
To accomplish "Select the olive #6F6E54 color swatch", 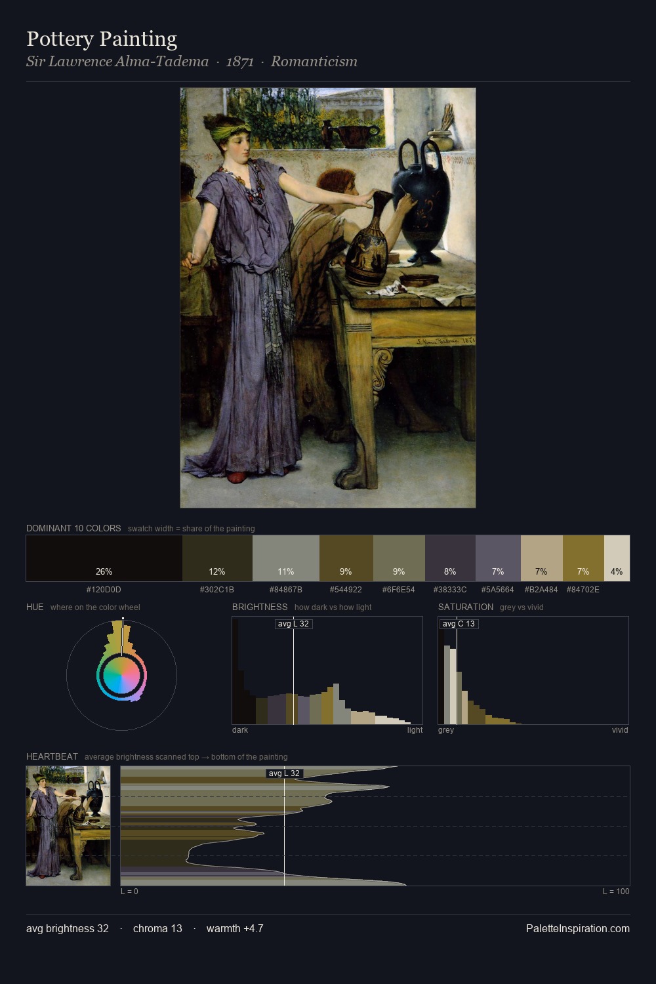I will [x=399, y=558].
